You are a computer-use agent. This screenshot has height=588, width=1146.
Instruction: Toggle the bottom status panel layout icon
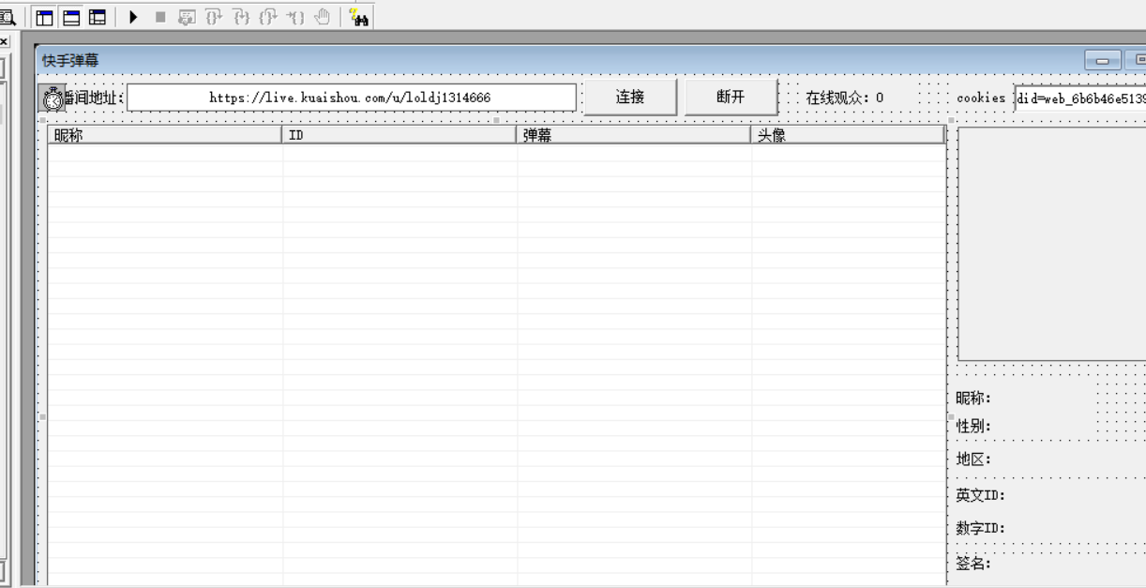[71, 17]
